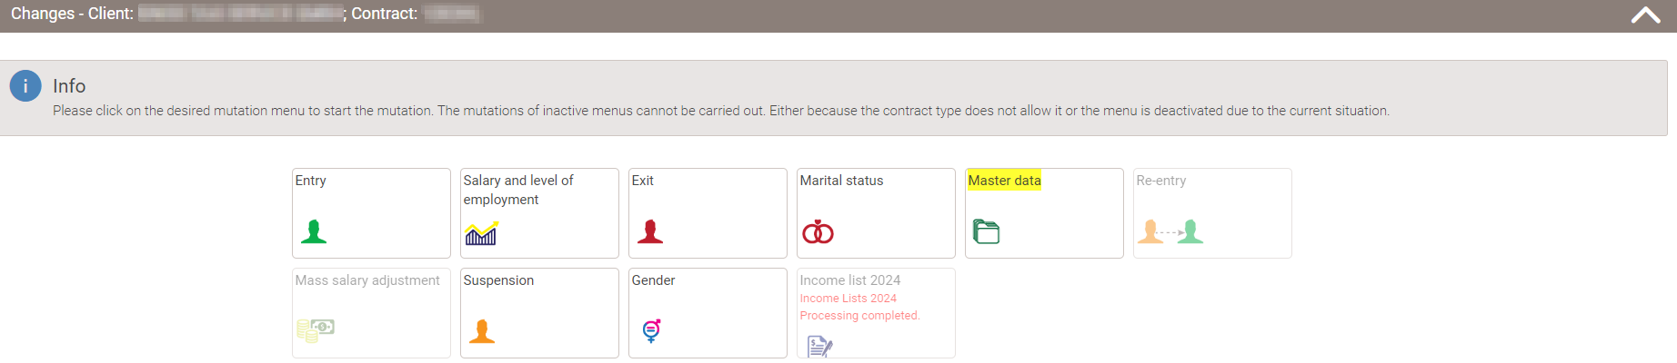The image size is (1677, 363).
Task: Click the salary chart icon
Action: pyautogui.click(x=481, y=233)
